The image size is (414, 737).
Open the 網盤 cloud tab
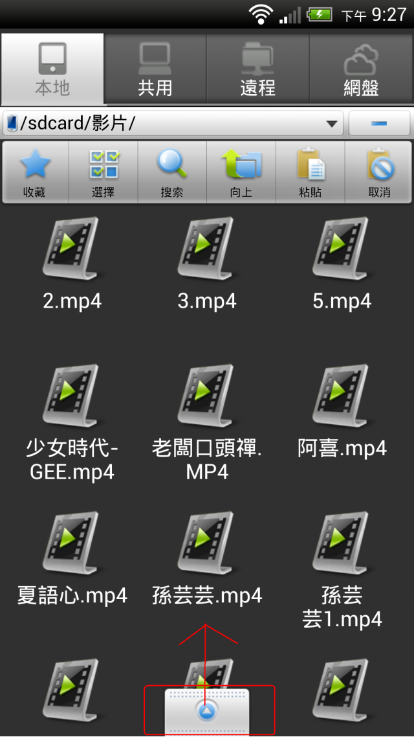(x=361, y=69)
